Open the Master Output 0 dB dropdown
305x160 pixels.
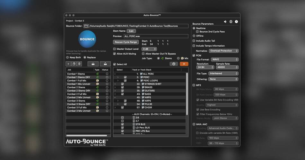coord(149,49)
